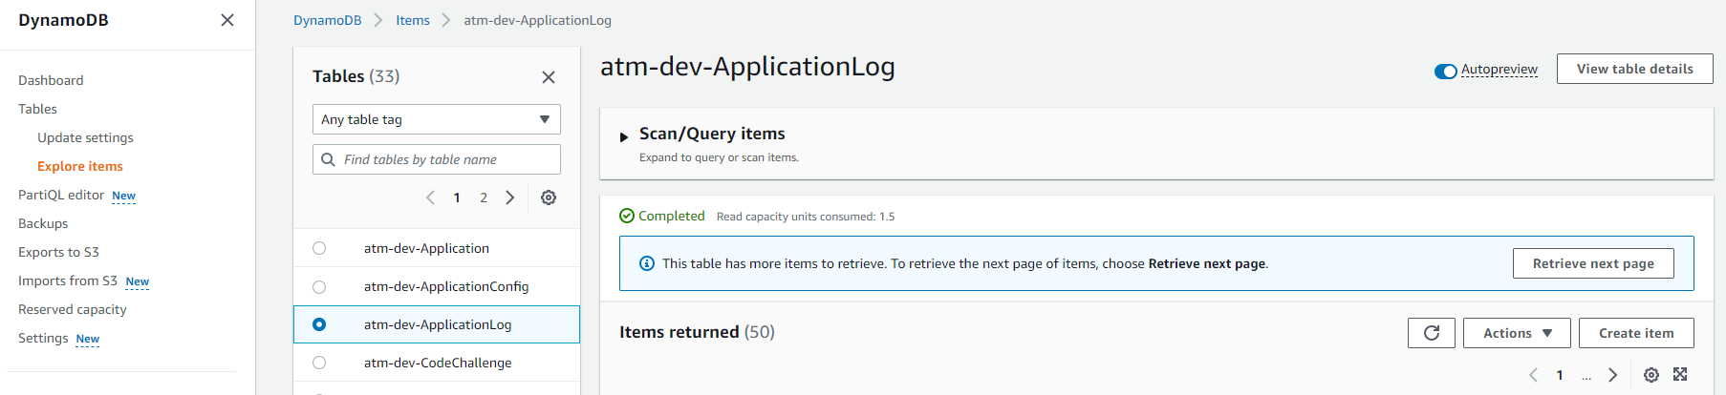Toggle the Autopreview switch

(1445, 71)
